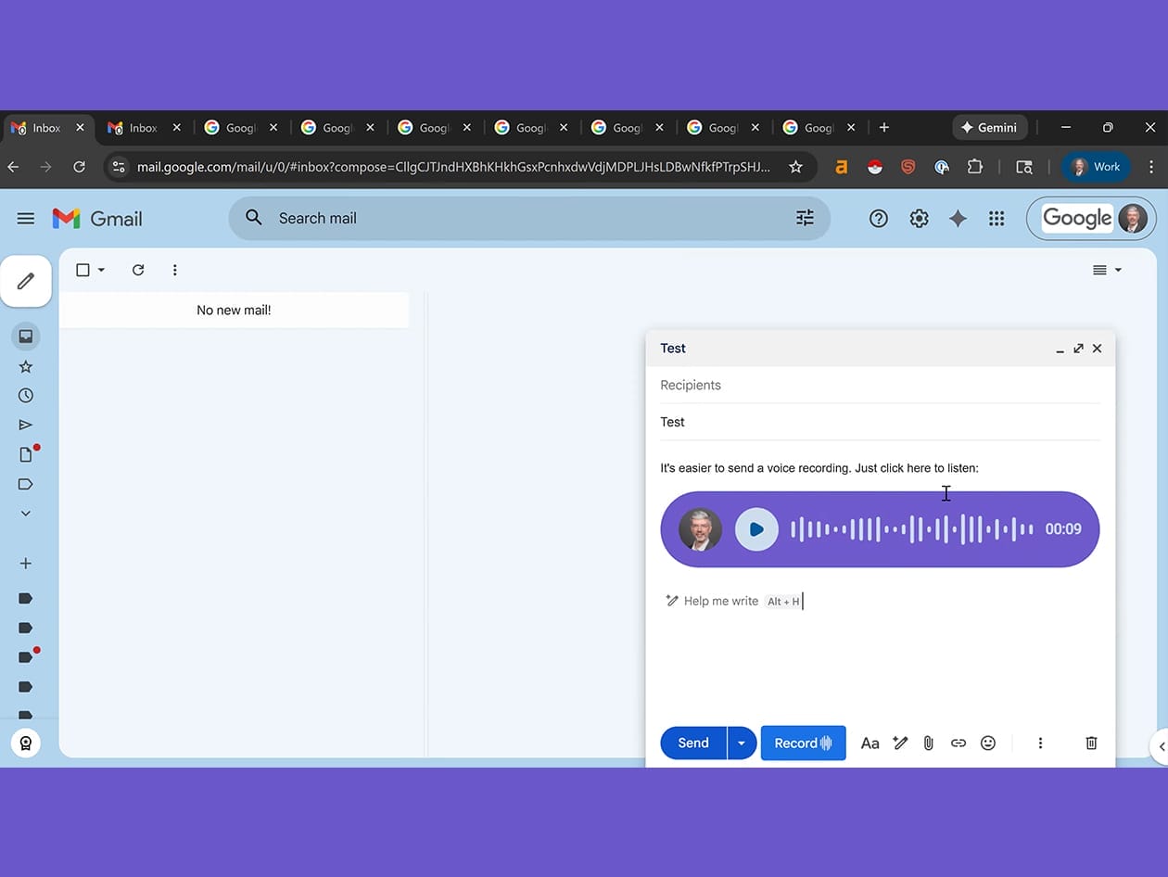Play the voice recording in the email
Viewport: 1168px width, 877px height.
click(x=756, y=529)
